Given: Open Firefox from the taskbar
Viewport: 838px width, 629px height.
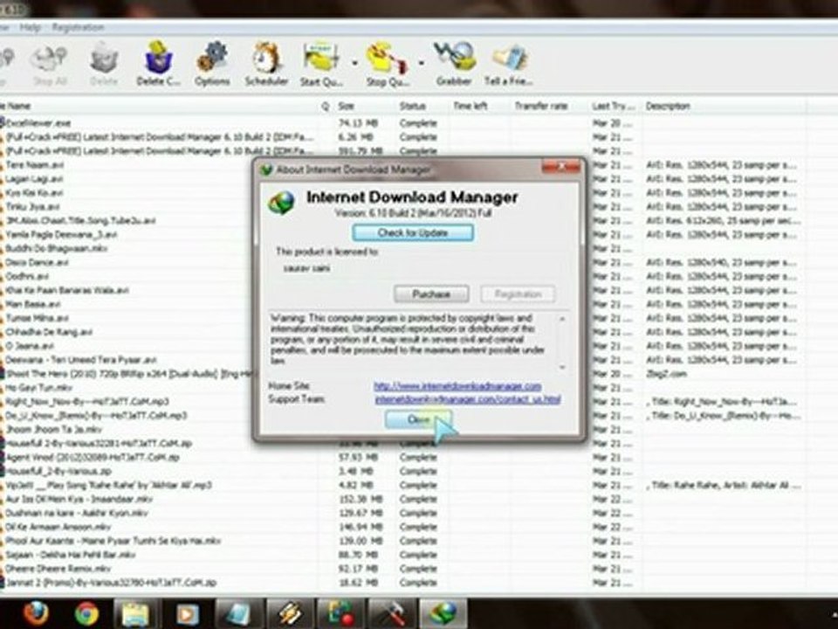Looking at the screenshot, I should point(35,613).
